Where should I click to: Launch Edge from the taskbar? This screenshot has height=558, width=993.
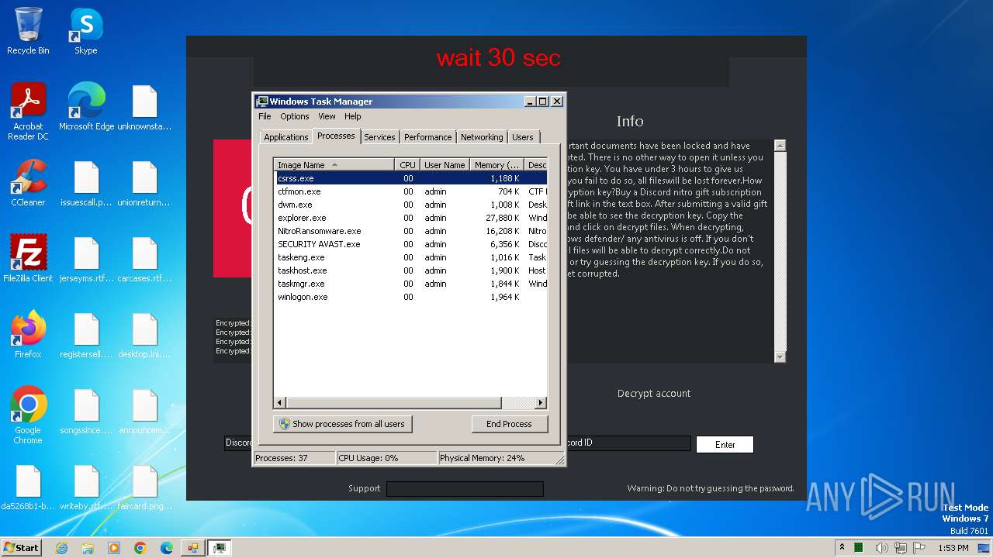tap(166, 548)
